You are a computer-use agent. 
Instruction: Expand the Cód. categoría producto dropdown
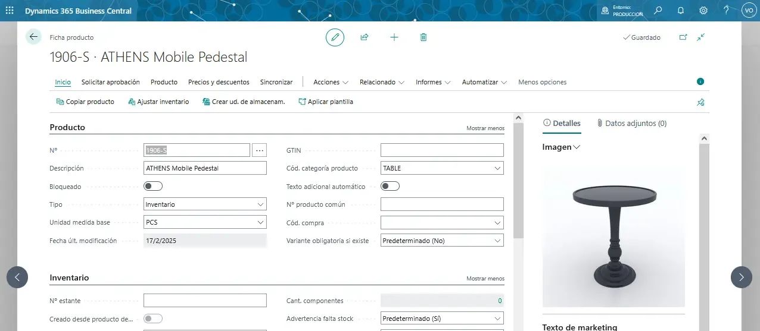[x=441, y=168]
